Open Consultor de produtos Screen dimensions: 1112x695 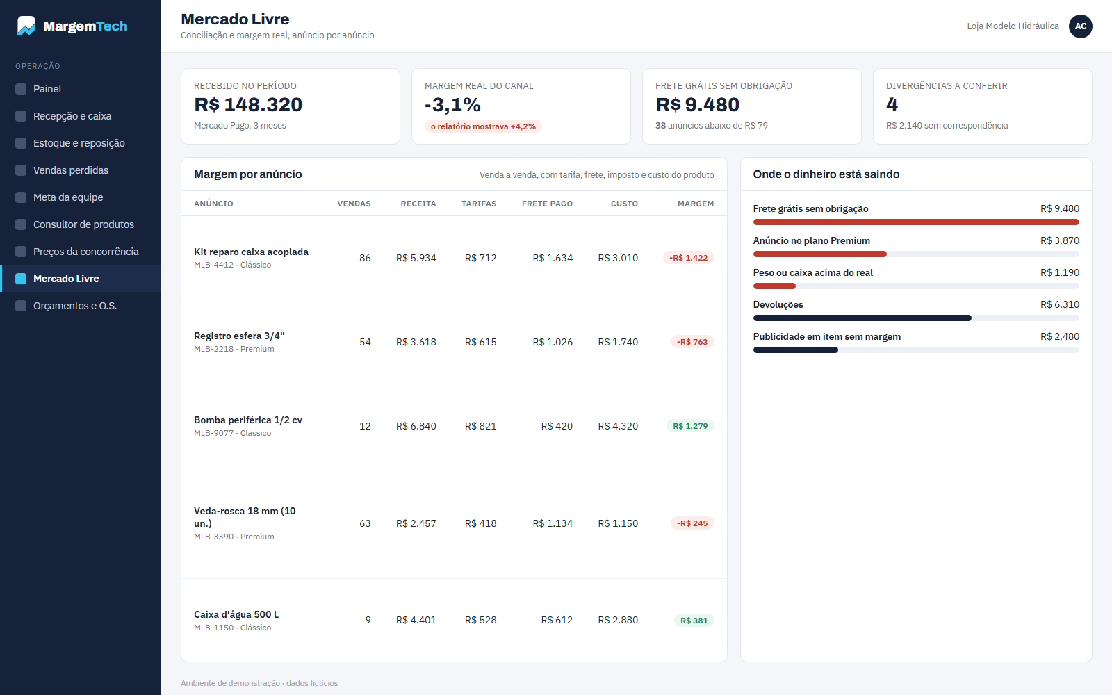(x=81, y=224)
